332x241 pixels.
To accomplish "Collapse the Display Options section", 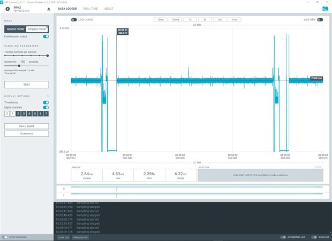I will point(48,96).
